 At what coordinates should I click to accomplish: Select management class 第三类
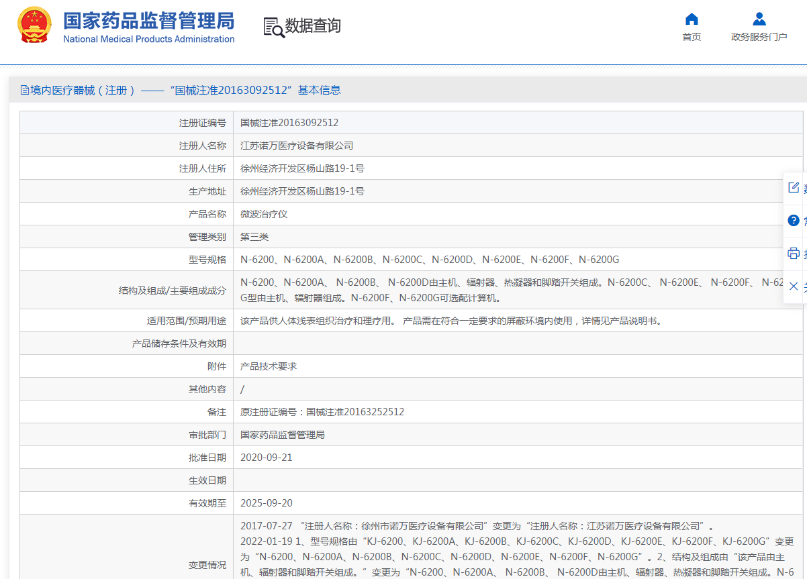coord(254,237)
